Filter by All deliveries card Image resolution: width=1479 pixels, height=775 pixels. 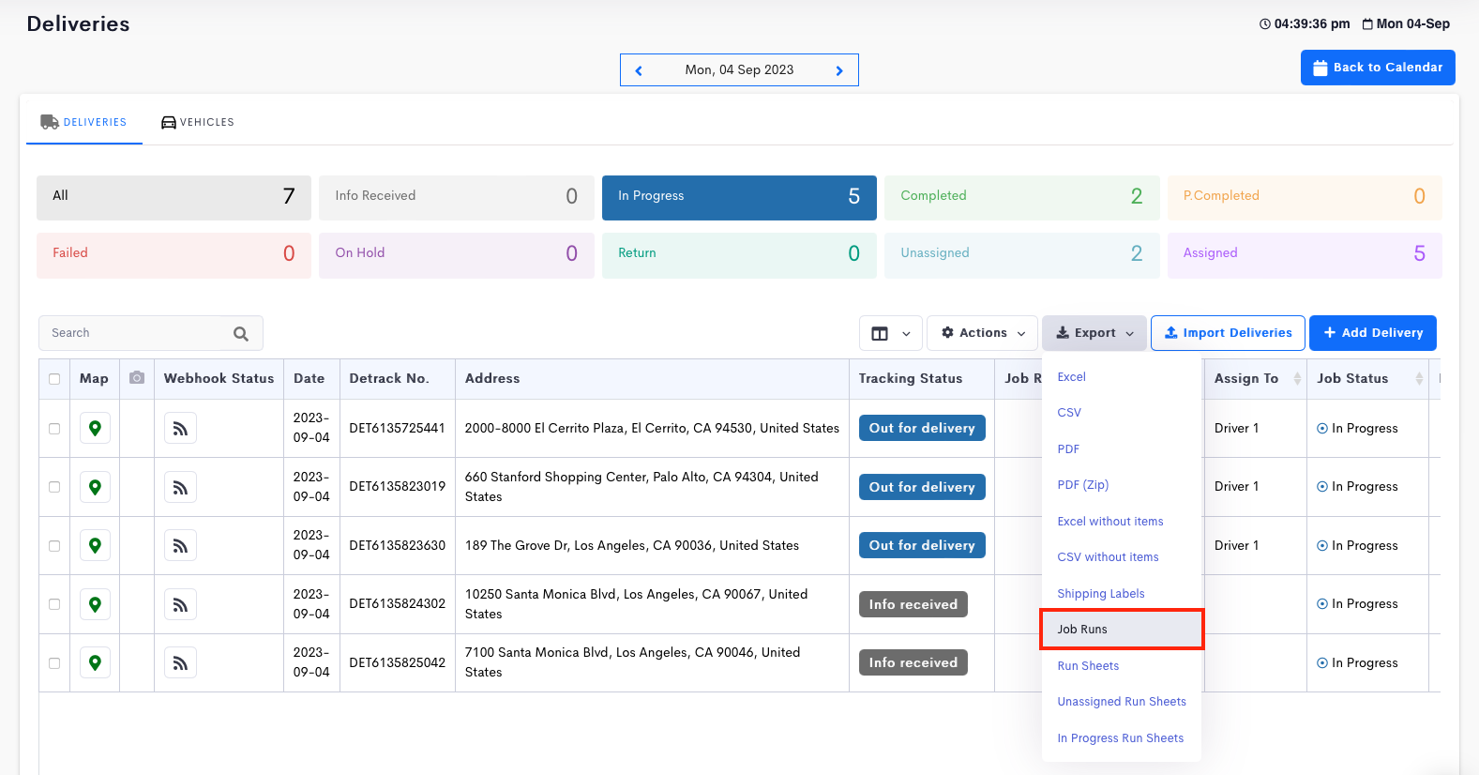(174, 197)
